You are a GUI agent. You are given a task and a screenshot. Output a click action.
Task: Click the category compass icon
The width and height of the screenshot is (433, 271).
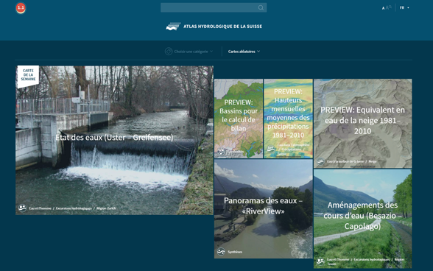pyautogui.click(x=169, y=52)
